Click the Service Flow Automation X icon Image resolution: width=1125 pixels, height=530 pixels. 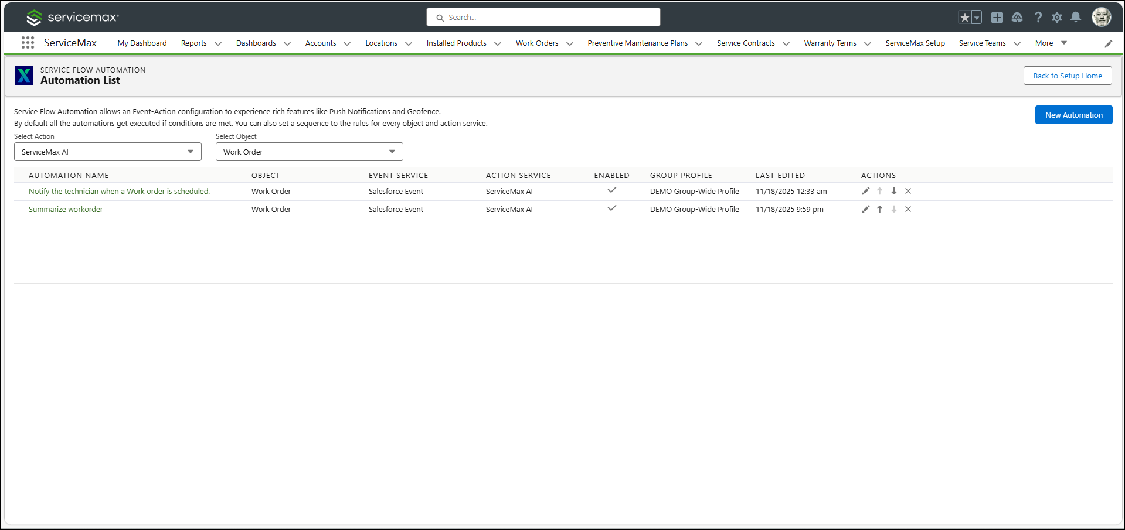[x=24, y=76]
